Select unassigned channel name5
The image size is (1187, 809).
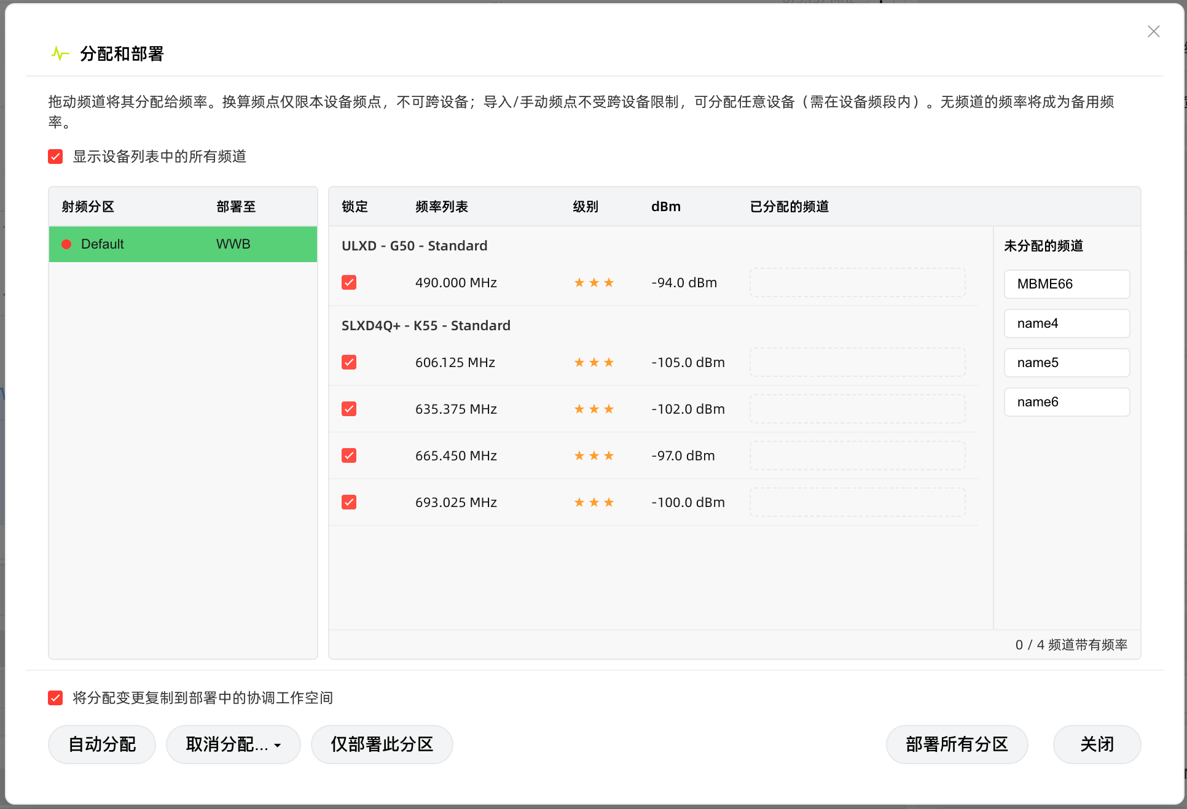click(1067, 363)
